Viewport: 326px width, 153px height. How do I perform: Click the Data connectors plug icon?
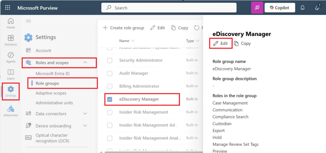pyautogui.click(x=28, y=113)
